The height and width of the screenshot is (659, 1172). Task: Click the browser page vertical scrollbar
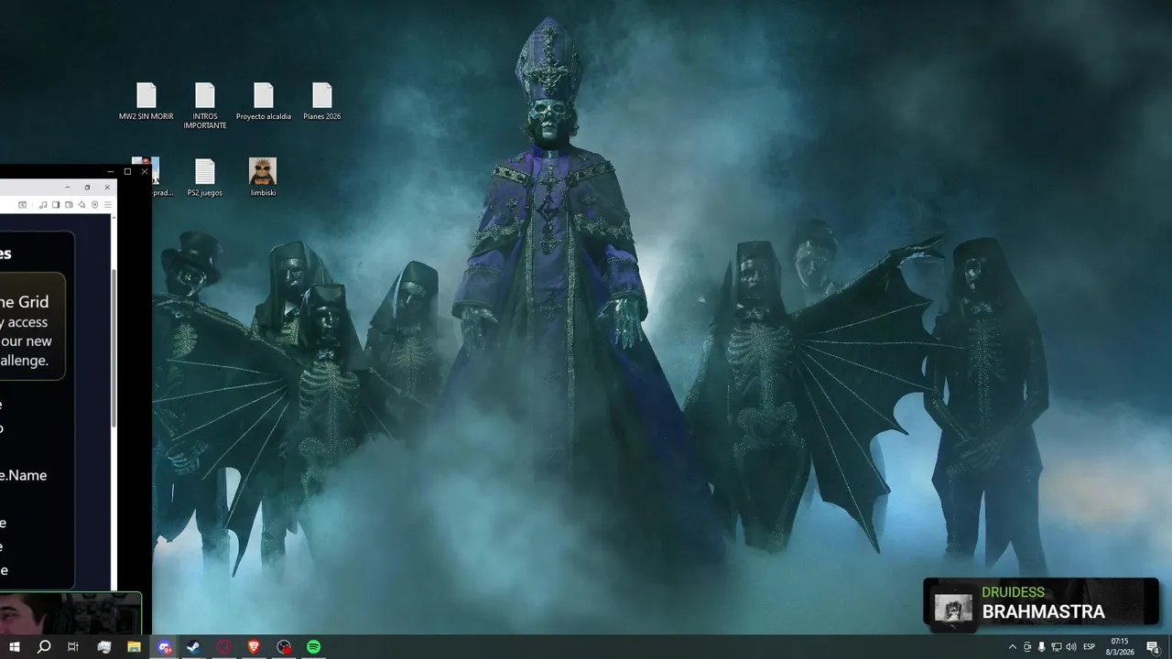[x=114, y=348]
